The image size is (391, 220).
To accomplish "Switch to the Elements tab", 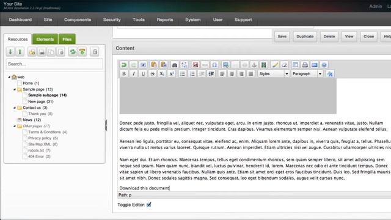I will pyautogui.click(x=45, y=39).
